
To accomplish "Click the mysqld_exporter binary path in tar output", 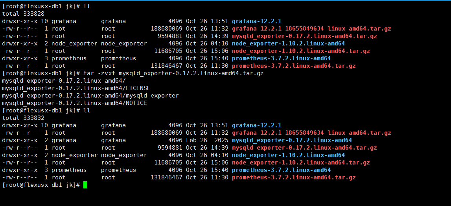I will 90,96.
